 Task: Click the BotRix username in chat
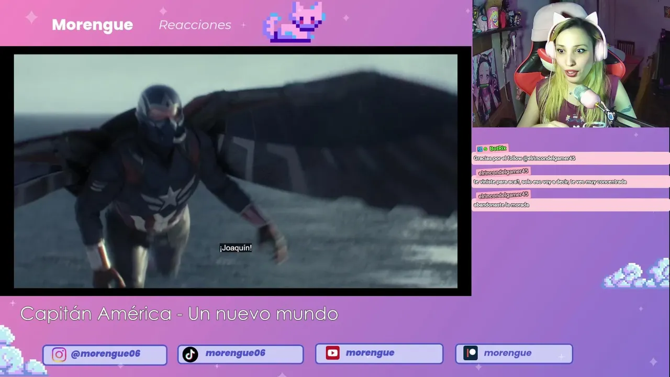pyautogui.click(x=498, y=149)
